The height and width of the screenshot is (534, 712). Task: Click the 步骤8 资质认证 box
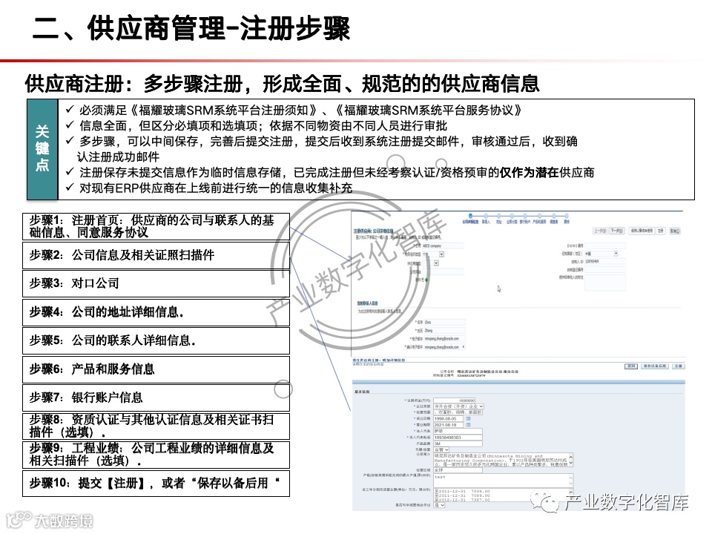tap(156, 426)
